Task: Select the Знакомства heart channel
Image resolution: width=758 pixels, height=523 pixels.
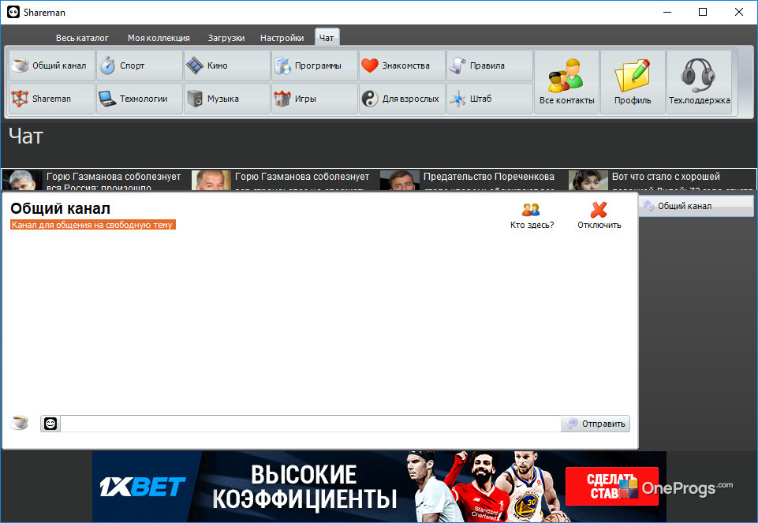Action: [402, 65]
